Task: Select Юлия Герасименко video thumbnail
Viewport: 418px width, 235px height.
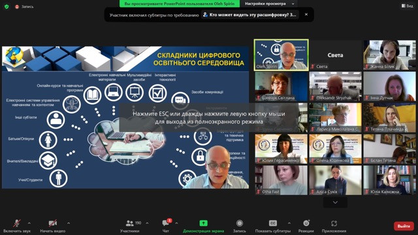Action: pos(281,149)
